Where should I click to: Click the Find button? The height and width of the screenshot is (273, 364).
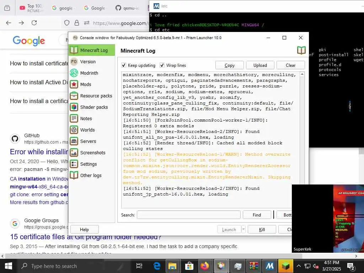pos(257,215)
